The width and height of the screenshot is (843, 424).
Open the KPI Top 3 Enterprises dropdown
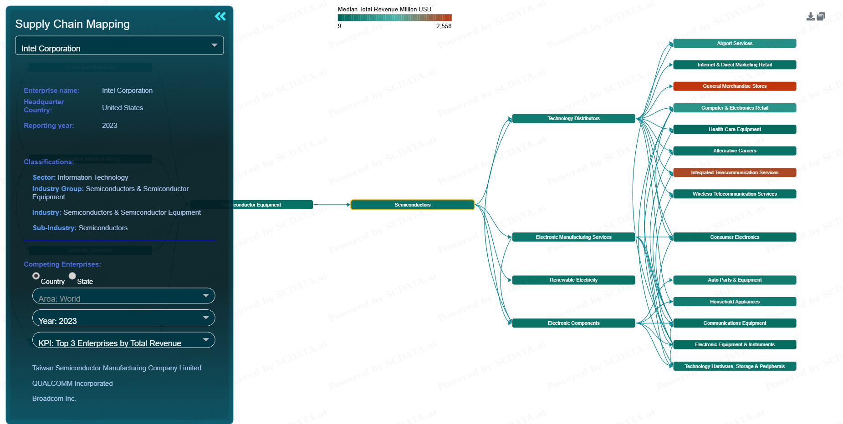123,340
